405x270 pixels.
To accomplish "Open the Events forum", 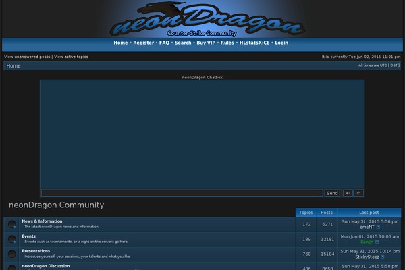I will pos(28,236).
